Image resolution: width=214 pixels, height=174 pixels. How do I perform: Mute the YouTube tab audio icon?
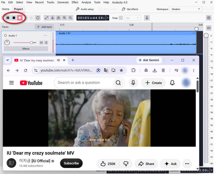(58, 60)
